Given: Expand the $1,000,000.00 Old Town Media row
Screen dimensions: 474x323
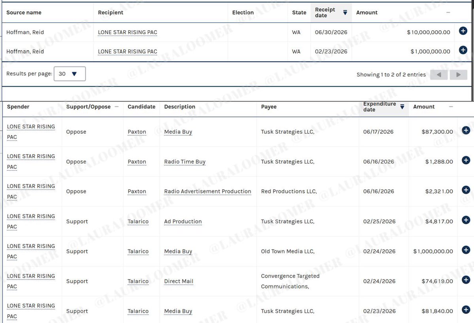Looking at the screenshot, I should pos(466,250).
